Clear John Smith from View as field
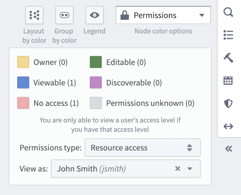 [178, 169]
